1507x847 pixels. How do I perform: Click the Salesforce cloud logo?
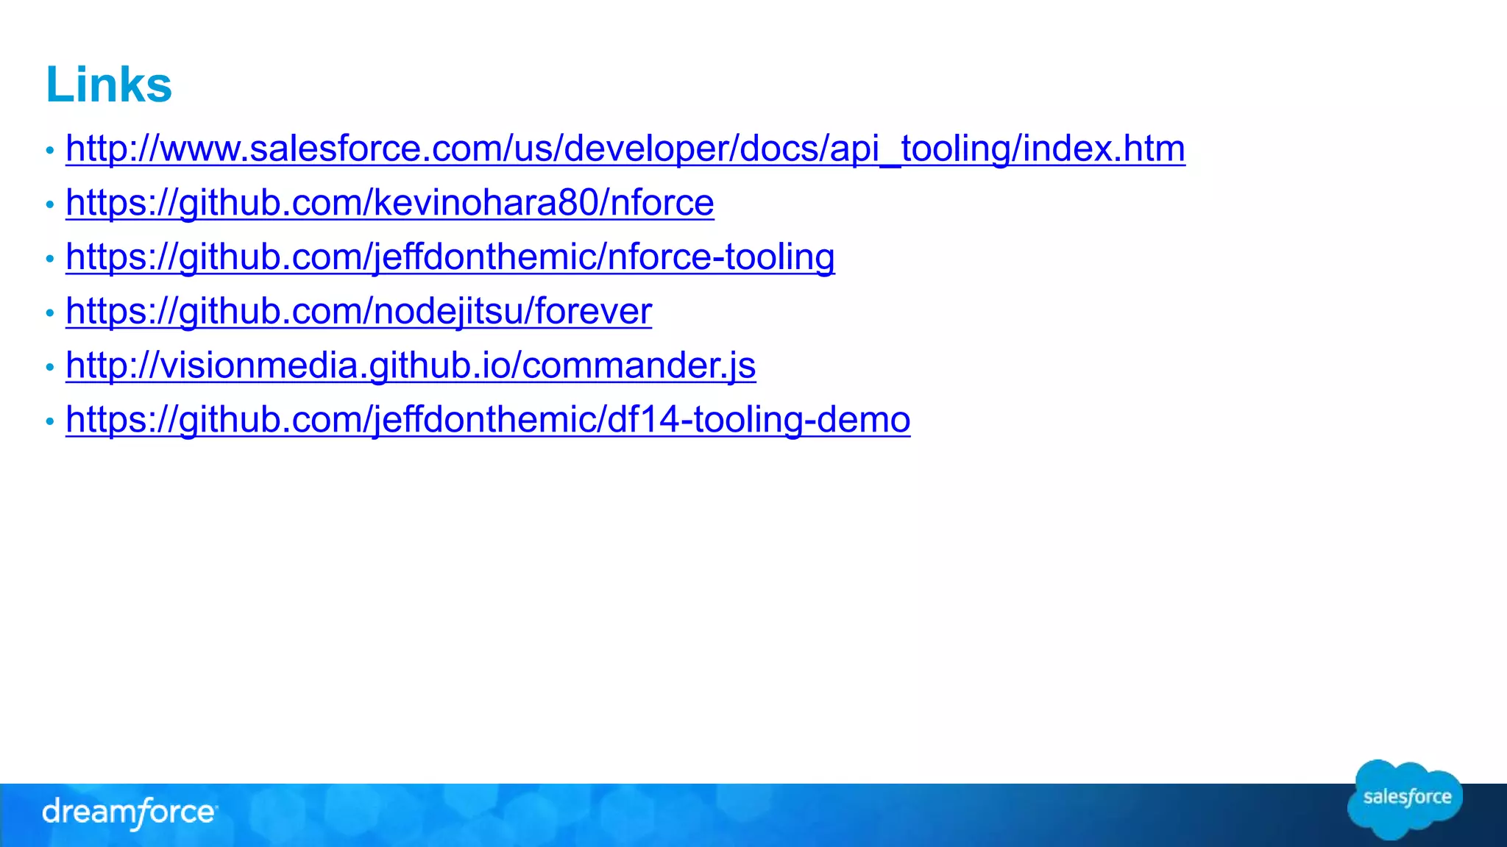coord(1405,799)
